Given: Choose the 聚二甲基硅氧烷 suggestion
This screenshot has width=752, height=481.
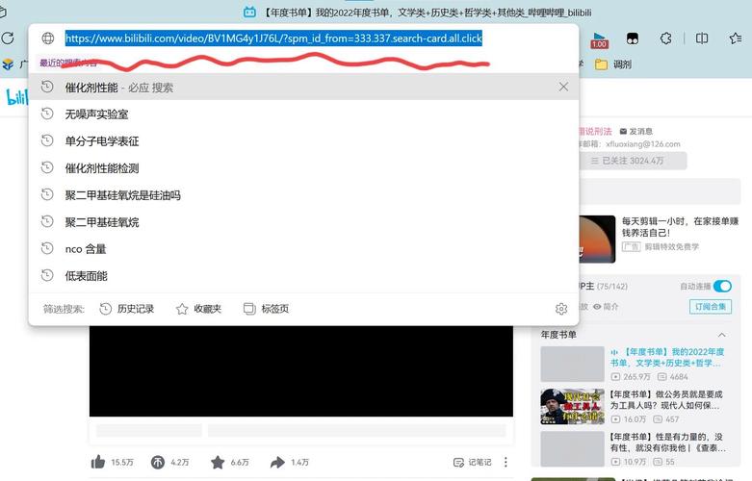Looking at the screenshot, I should click(x=303, y=222).
